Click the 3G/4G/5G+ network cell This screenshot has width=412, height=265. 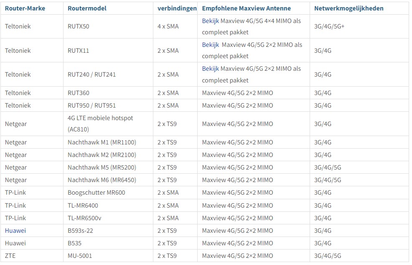tap(329, 26)
